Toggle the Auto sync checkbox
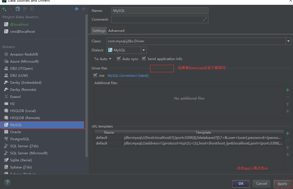The height and width of the screenshot is (189, 293). (x=119, y=59)
